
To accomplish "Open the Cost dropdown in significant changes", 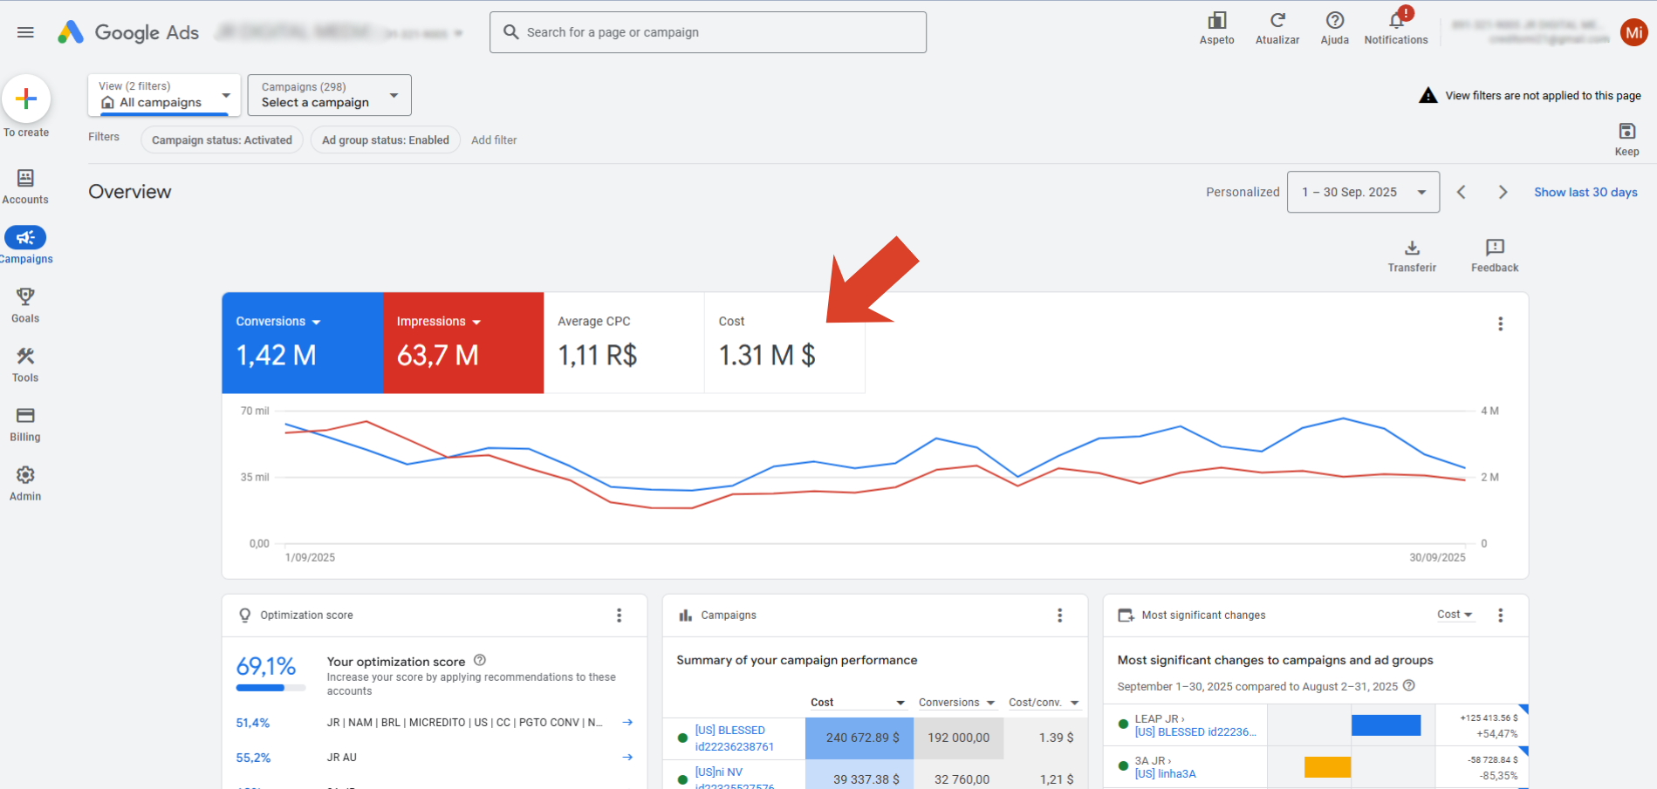I will point(1455,615).
